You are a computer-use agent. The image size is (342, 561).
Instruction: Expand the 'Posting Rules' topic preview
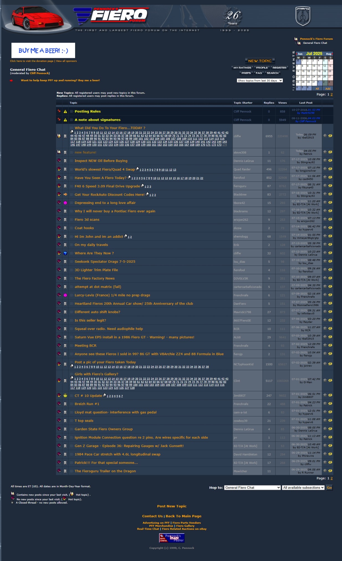(71, 111)
